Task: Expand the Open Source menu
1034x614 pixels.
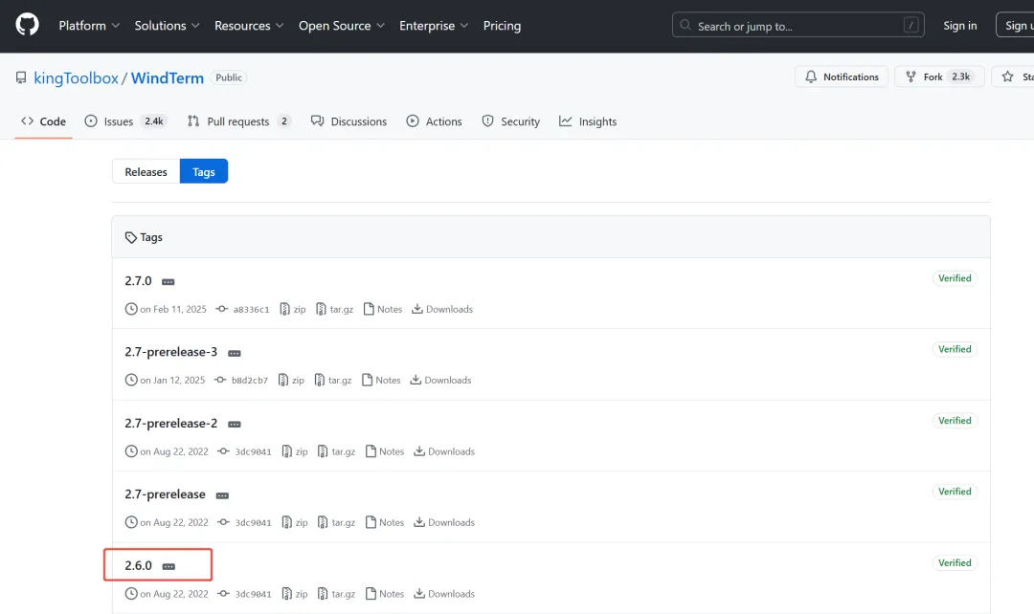Action: [x=341, y=26]
